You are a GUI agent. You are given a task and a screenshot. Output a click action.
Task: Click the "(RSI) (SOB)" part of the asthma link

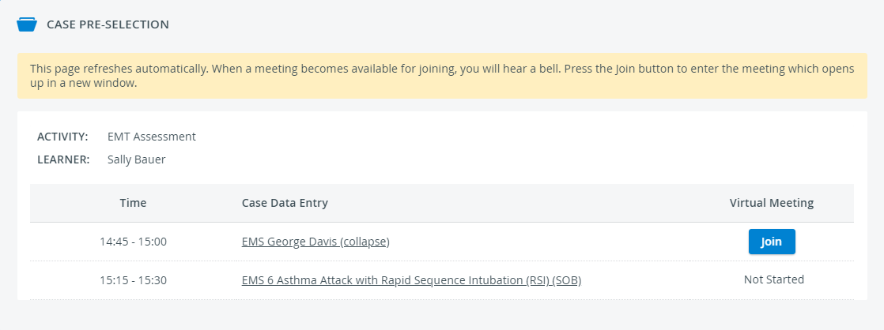point(551,280)
